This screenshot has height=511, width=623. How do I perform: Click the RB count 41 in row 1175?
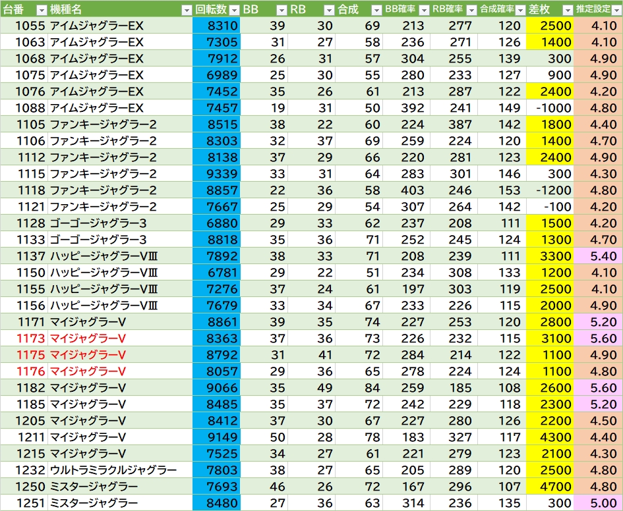click(325, 355)
